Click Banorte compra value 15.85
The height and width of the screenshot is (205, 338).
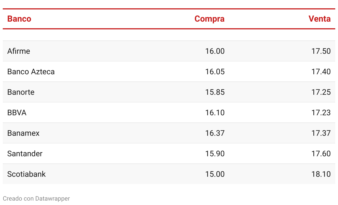pos(215,92)
